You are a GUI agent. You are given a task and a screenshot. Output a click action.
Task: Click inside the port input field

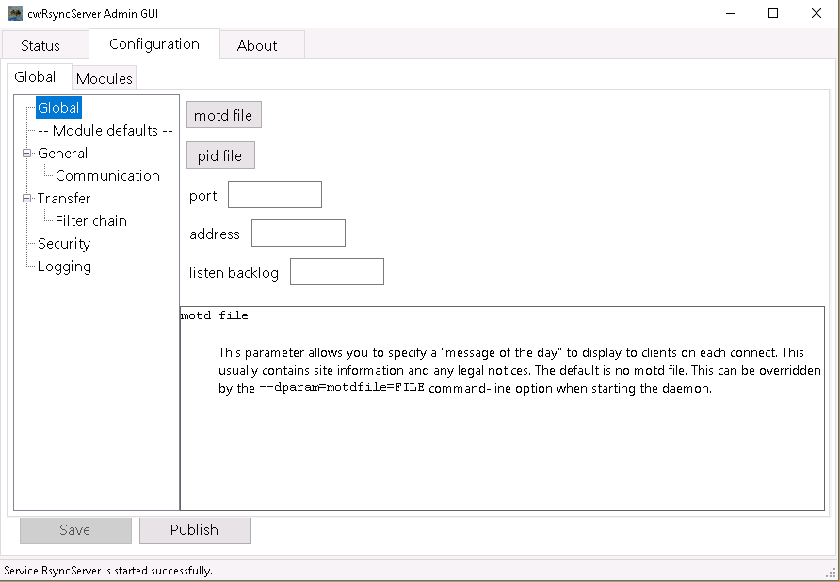click(x=274, y=194)
